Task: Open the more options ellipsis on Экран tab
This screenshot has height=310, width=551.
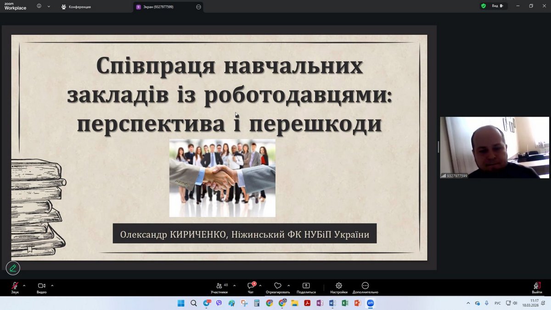Action: click(198, 7)
